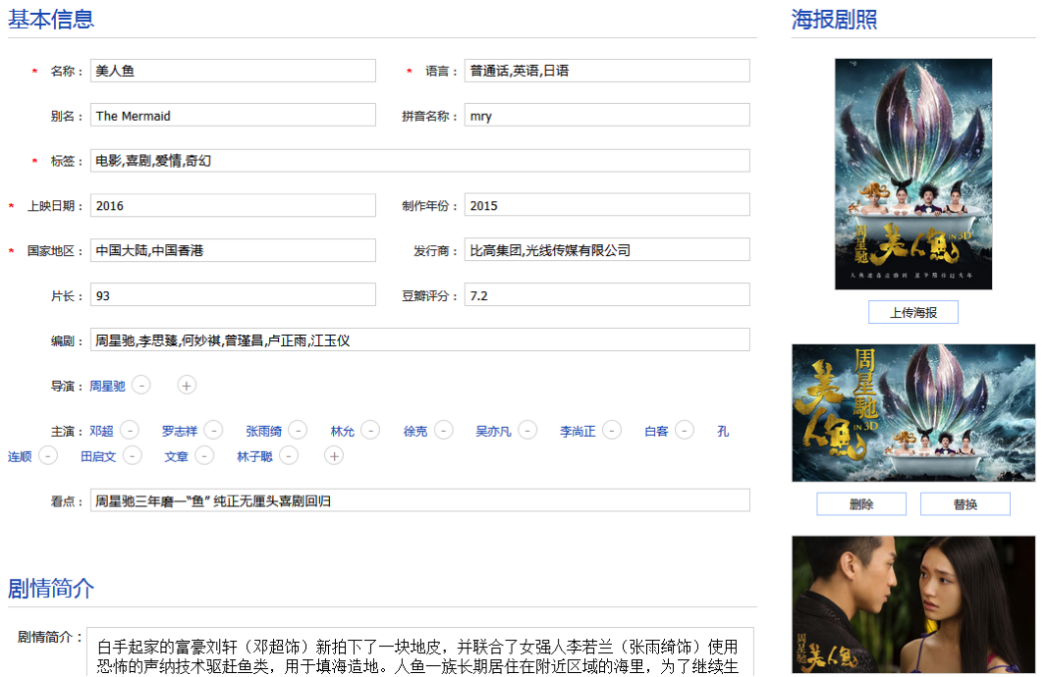The height and width of the screenshot is (677, 1047).
Task: Open actor link 林子聪
Action: point(254,457)
